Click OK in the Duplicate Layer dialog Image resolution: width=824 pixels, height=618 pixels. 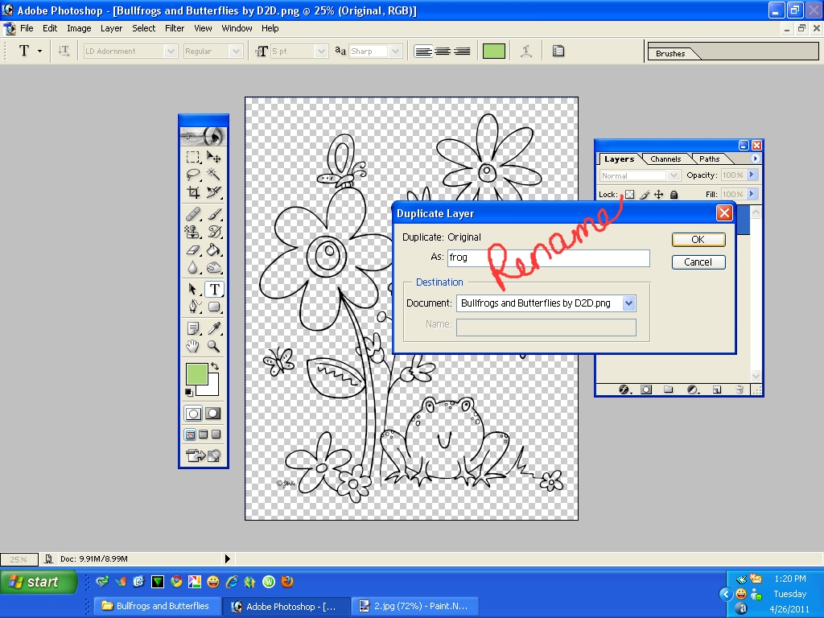click(697, 239)
